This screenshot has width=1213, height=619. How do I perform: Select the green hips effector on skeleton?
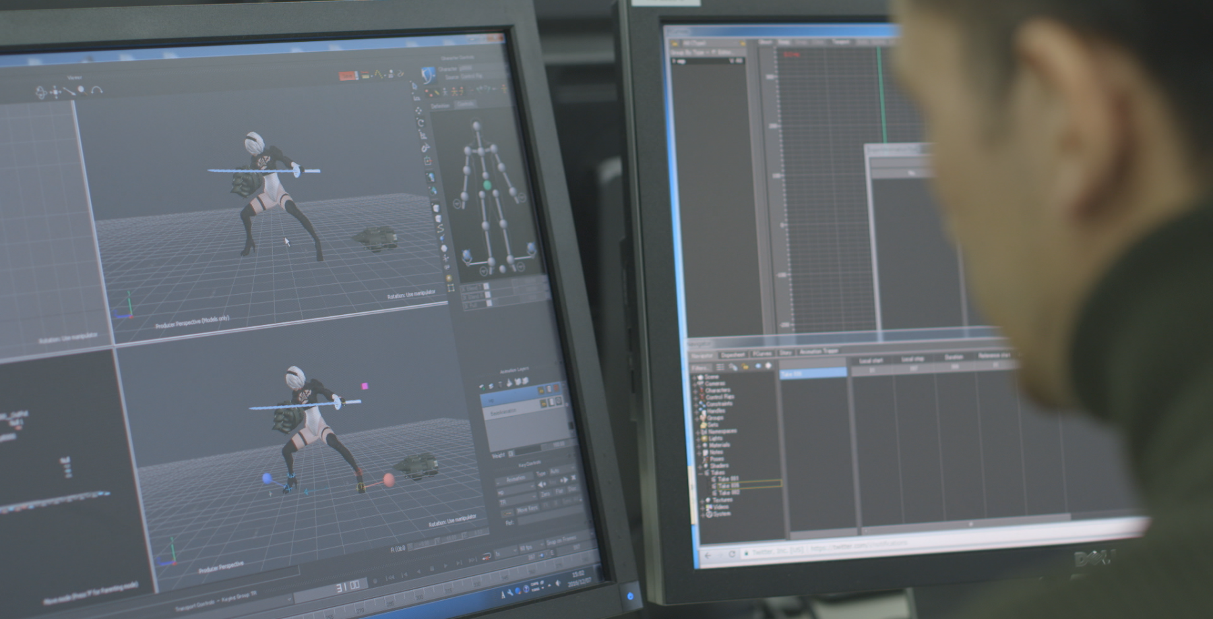tap(487, 185)
